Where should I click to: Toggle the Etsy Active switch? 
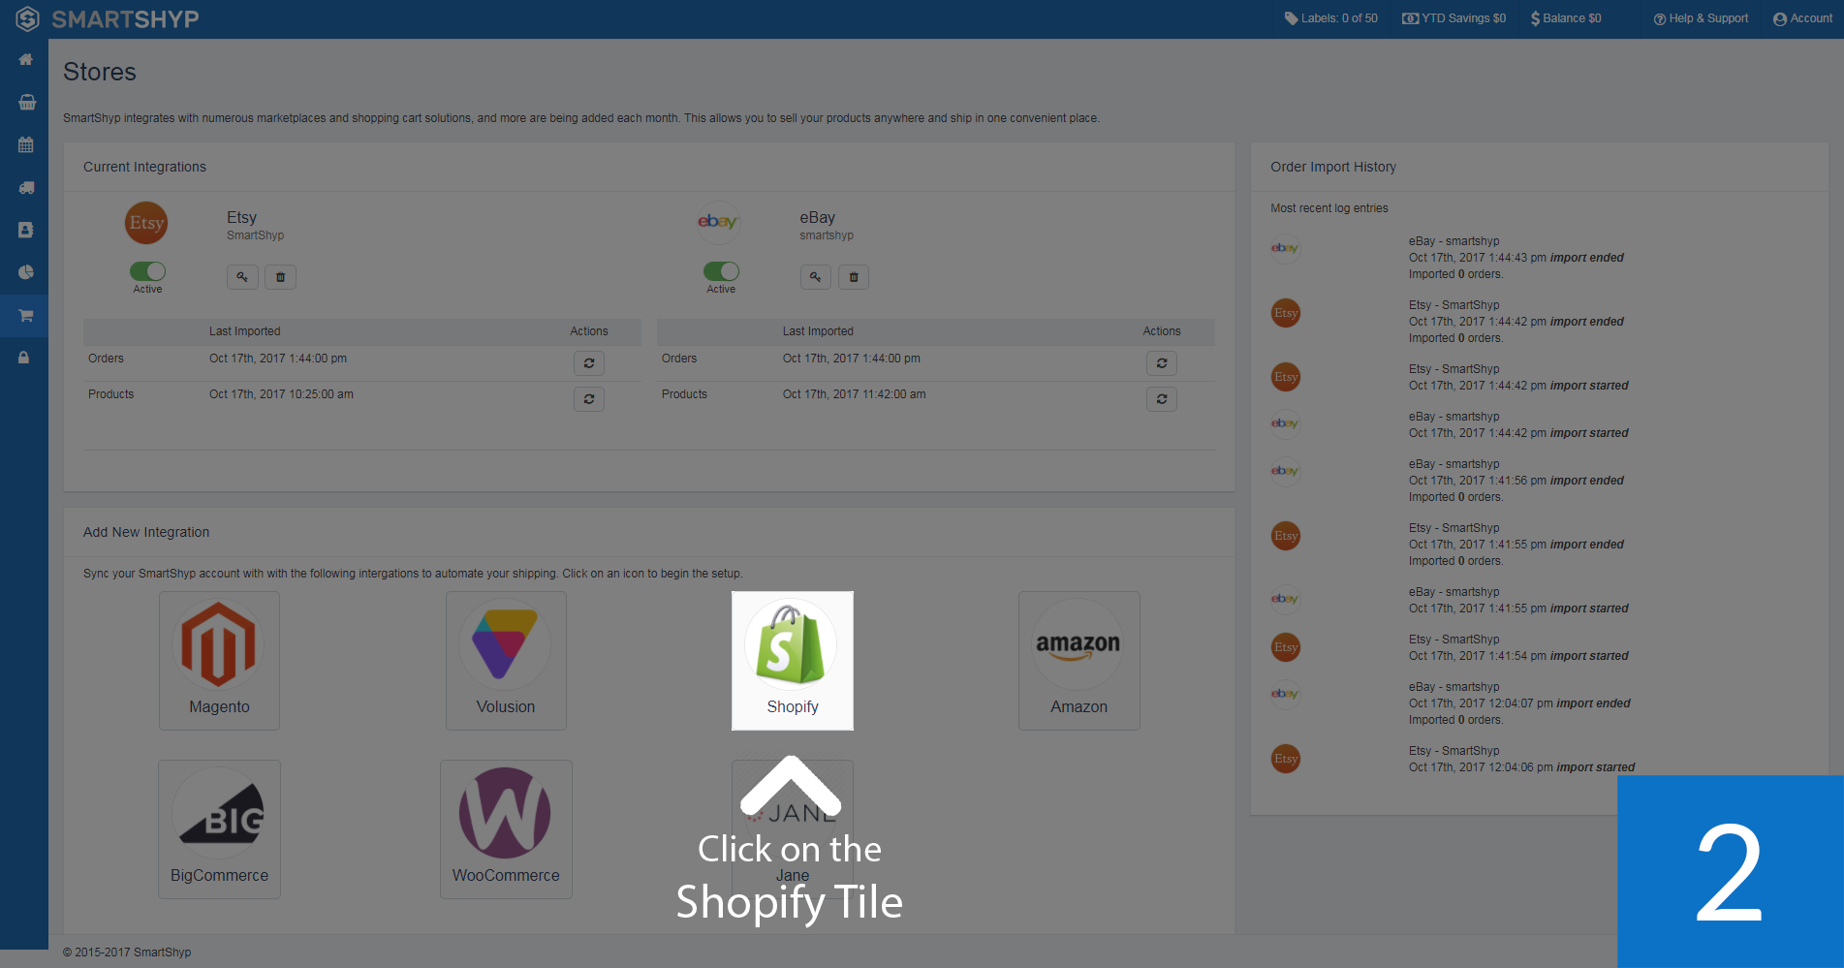(147, 271)
